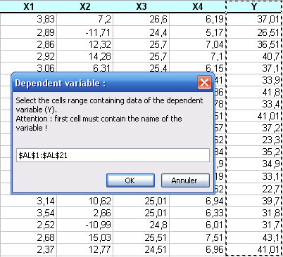Click cell with value 31,7

pyautogui.click(x=254, y=225)
